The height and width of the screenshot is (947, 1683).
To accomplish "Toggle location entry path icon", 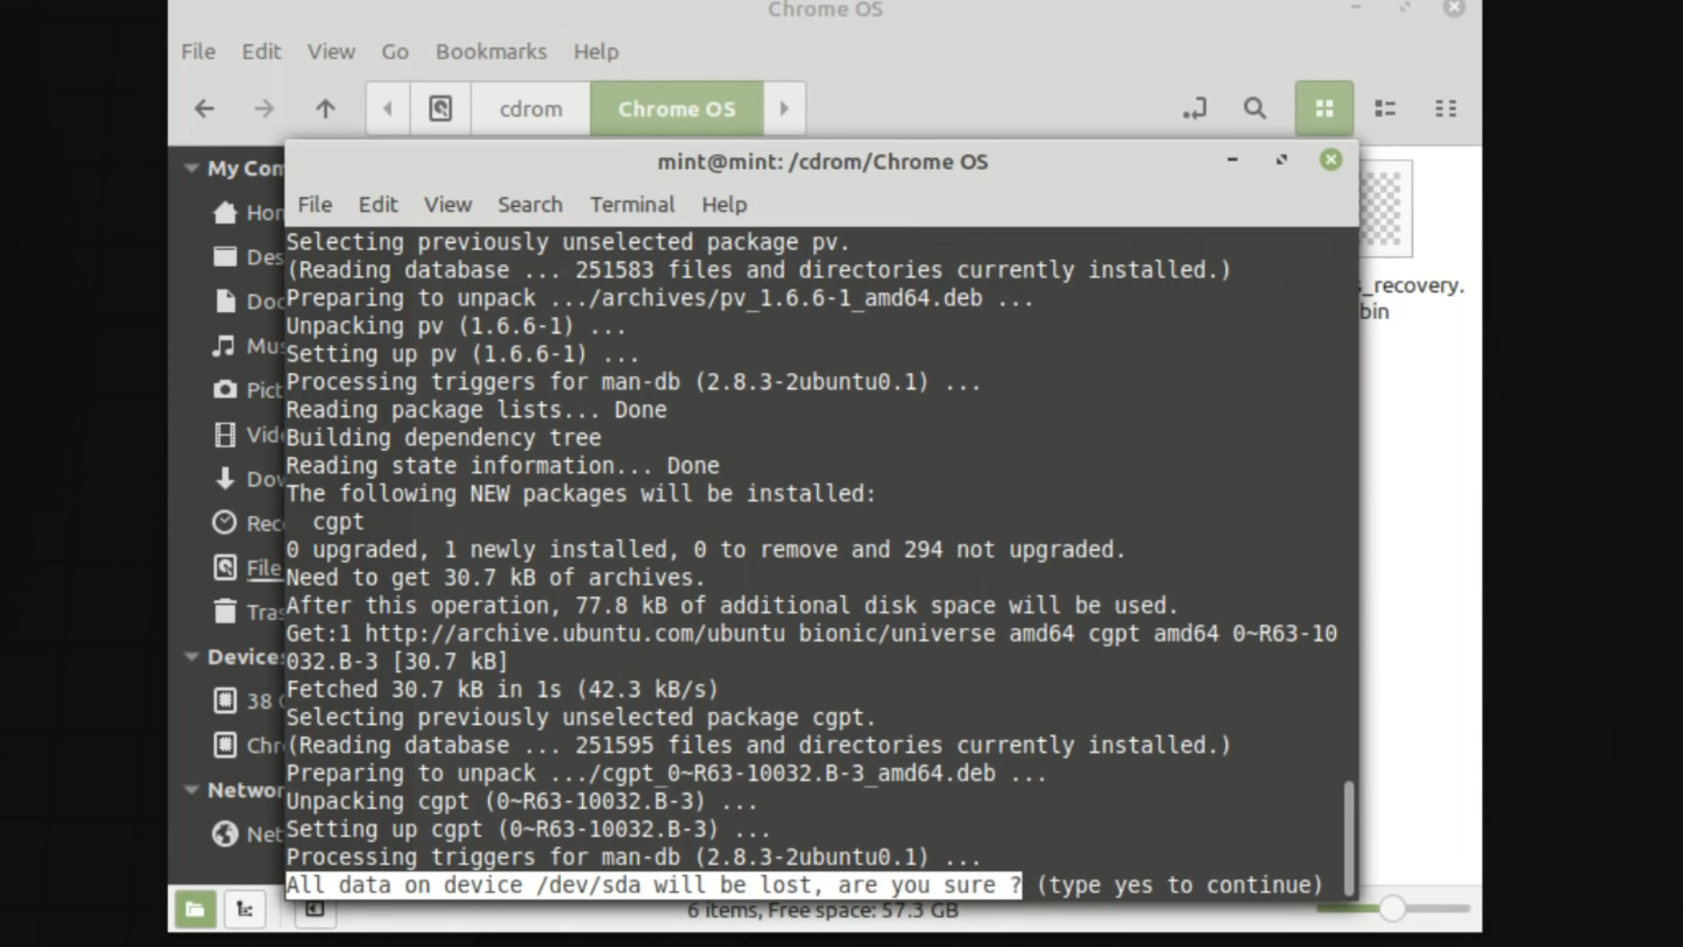I will click(x=1195, y=109).
